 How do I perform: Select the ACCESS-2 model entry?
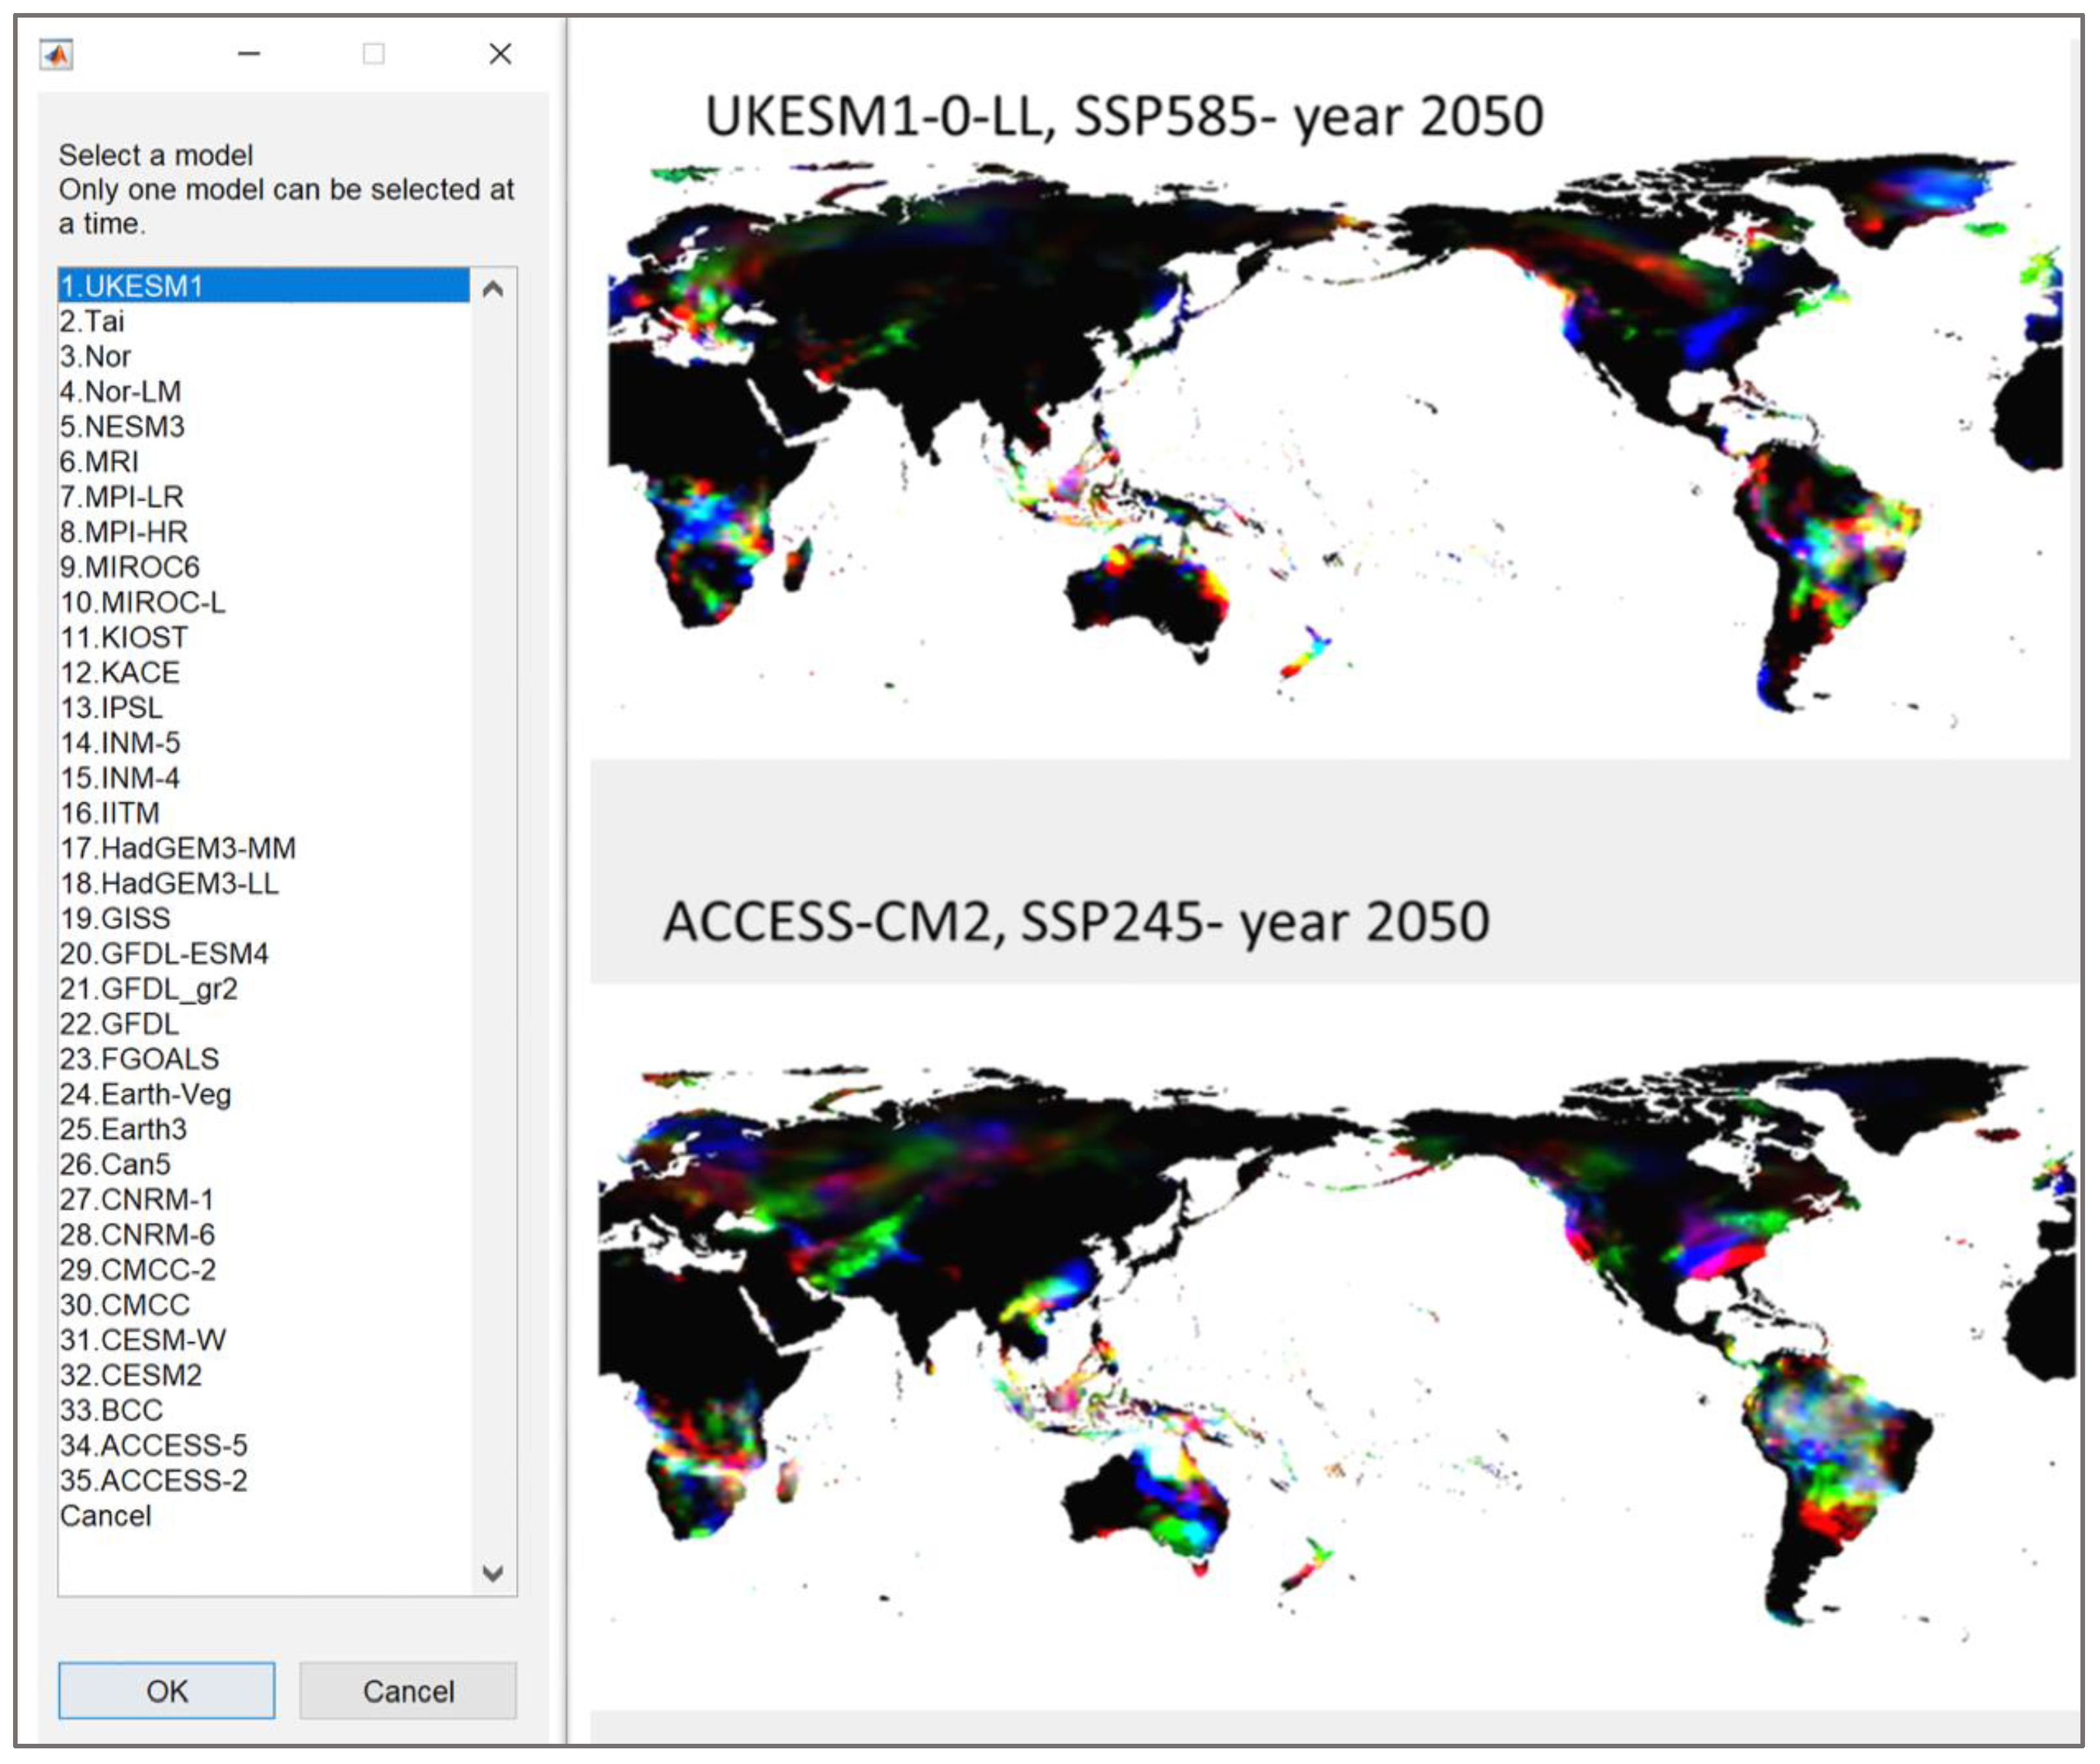[x=165, y=1481]
